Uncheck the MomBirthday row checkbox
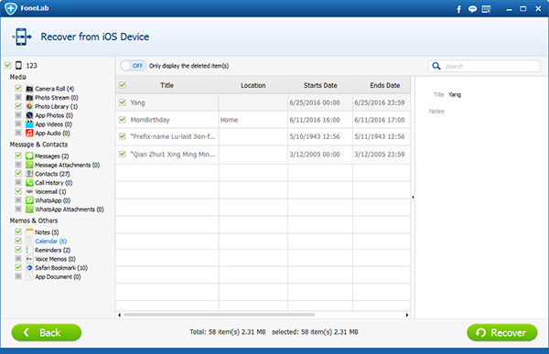This screenshot has width=549, height=354. tap(123, 120)
